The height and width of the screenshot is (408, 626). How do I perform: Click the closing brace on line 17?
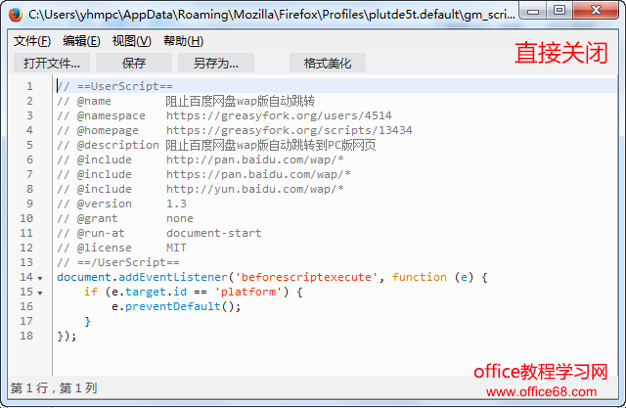88,321
